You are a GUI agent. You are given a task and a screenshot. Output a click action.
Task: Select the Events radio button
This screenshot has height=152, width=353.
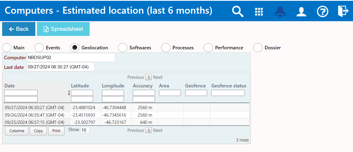point(39,48)
